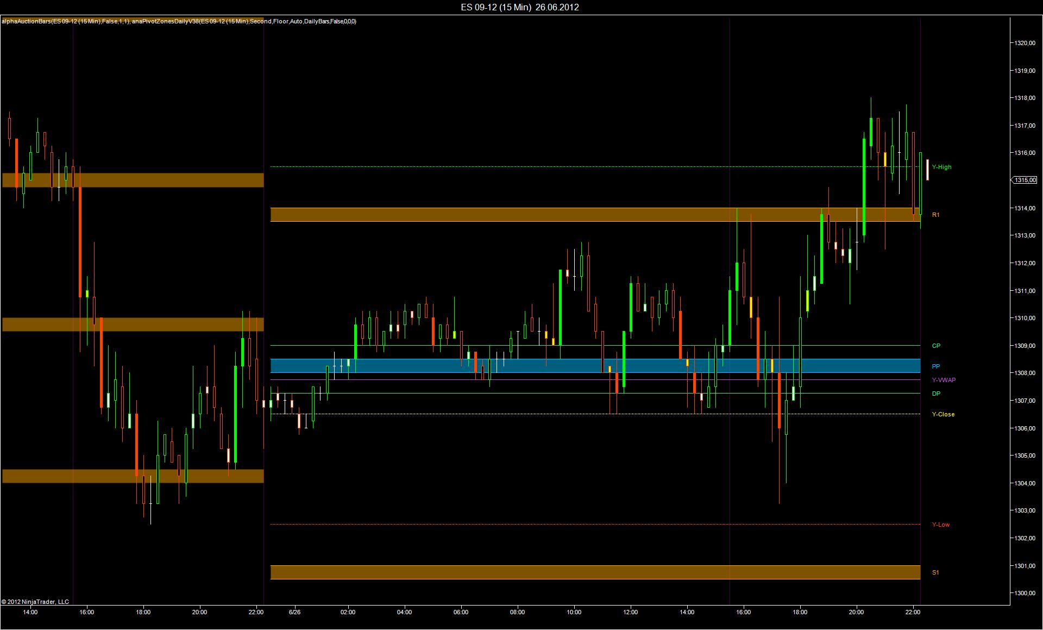Click the 1300,00 price axis label

click(x=1024, y=593)
